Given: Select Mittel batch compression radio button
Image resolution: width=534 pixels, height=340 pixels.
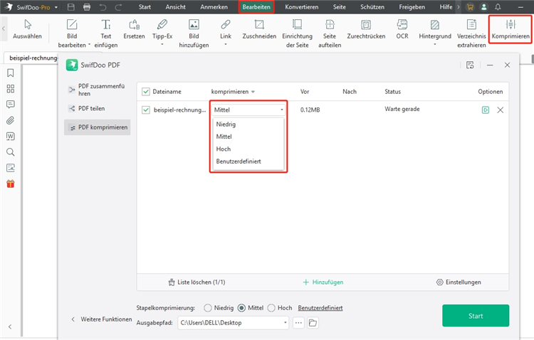Looking at the screenshot, I should tap(241, 308).
